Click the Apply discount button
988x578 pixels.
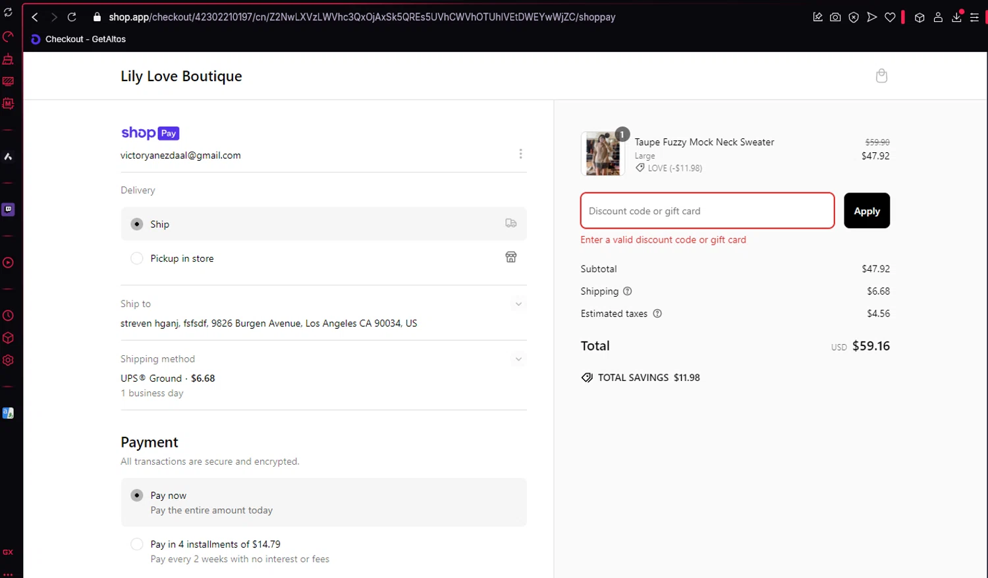(x=867, y=211)
